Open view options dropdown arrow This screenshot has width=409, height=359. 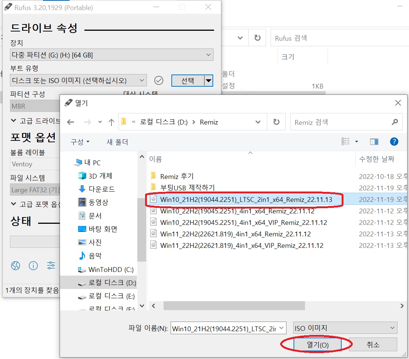tap(356, 142)
